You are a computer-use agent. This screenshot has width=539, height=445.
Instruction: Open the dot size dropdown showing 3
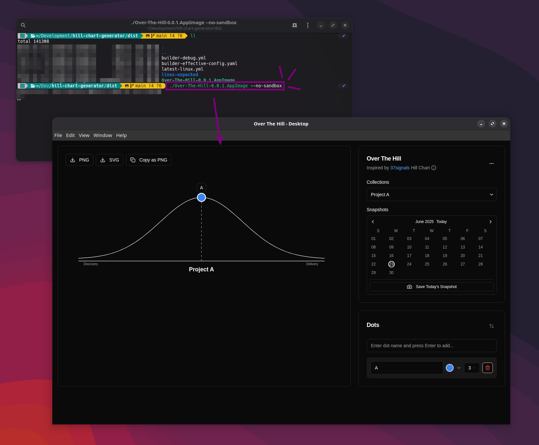tap(472, 368)
